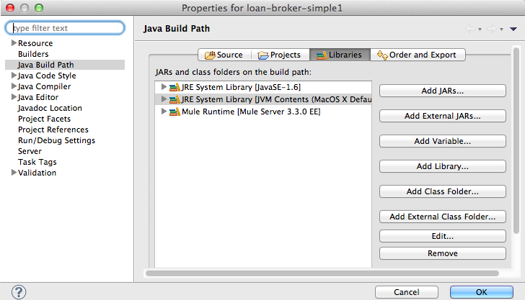Viewport: 525px width, 300px height.
Task: Expand the Java Code Style node
Action: 14,75
